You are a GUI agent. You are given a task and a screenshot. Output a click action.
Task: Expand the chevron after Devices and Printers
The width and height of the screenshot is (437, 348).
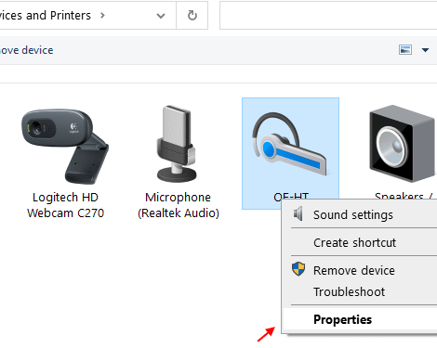coord(102,15)
